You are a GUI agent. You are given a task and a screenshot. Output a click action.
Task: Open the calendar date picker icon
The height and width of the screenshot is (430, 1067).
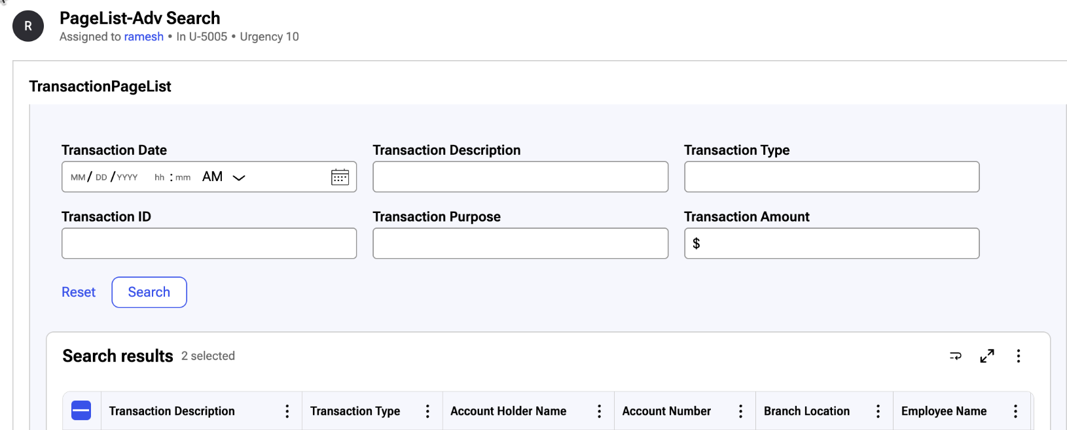pyautogui.click(x=340, y=176)
